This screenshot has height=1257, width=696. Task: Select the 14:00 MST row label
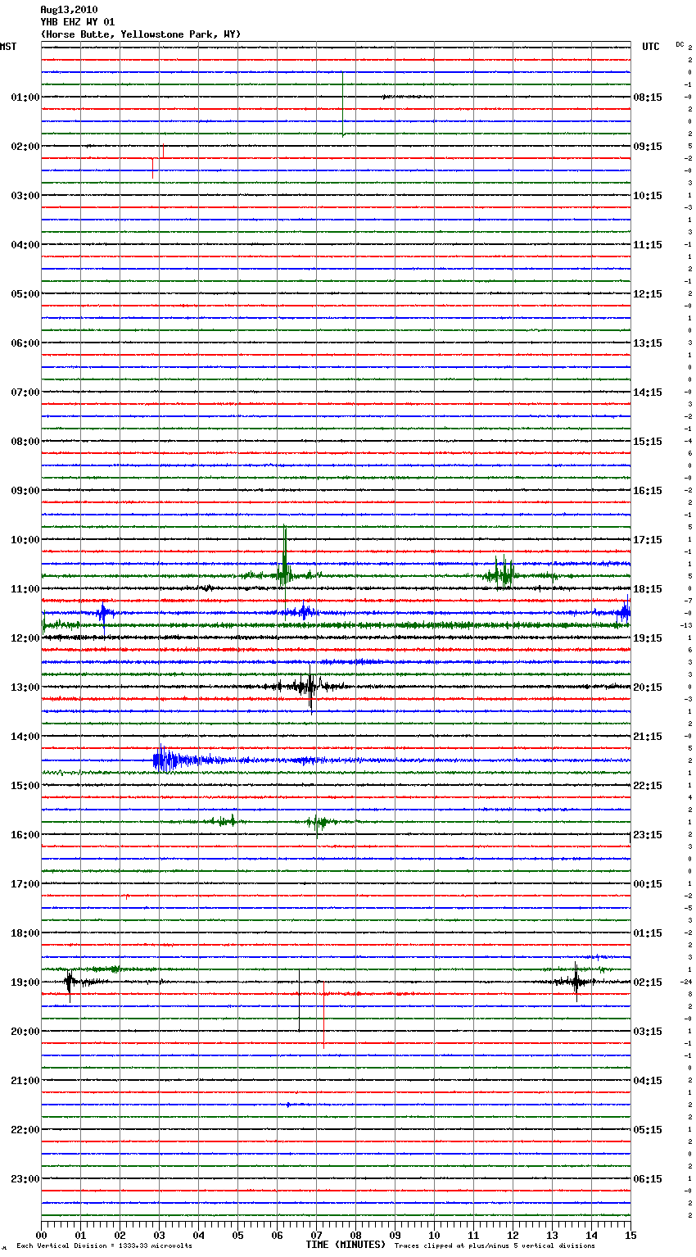tap(25, 737)
